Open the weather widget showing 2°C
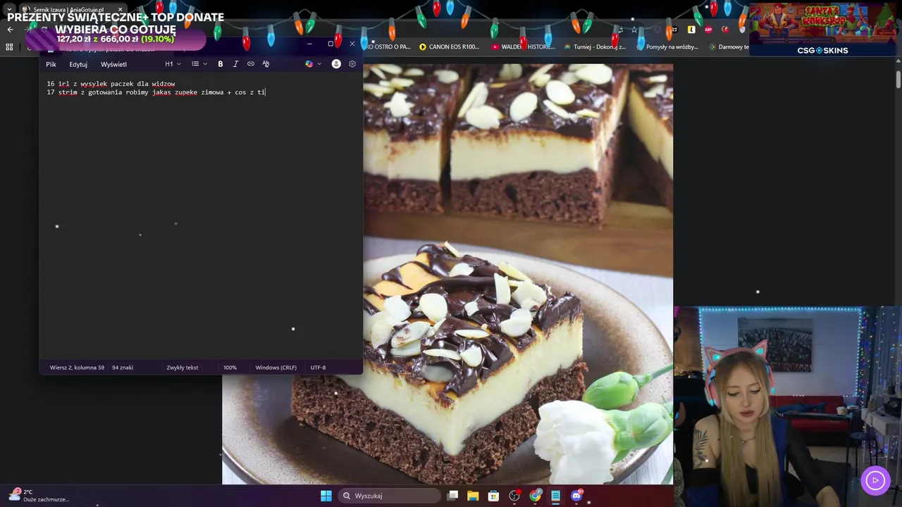This screenshot has height=507, width=902. (39, 495)
